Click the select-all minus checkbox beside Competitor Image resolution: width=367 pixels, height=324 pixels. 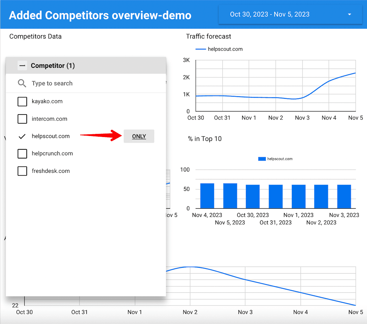pos(22,66)
